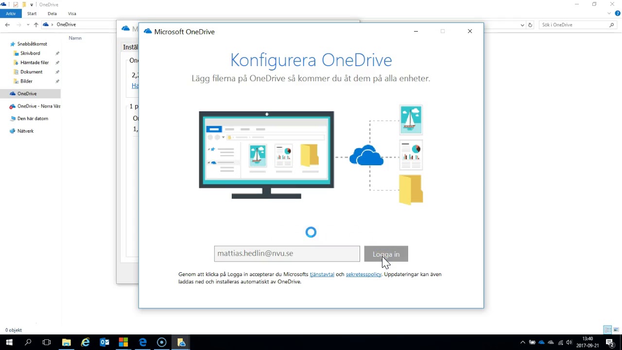Close the Microsoft OneDrive setup dialog
Image resolution: width=622 pixels, height=350 pixels.
470,31
